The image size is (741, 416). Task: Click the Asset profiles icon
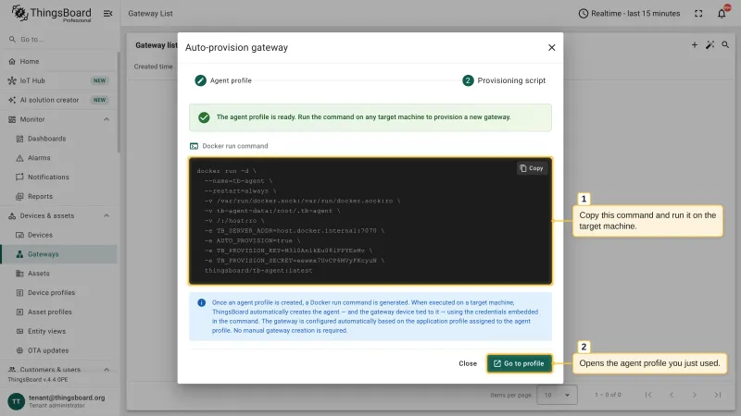[x=19, y=312]
